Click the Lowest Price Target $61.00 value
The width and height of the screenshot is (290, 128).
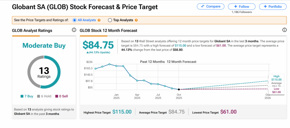[x=228, y=112]
